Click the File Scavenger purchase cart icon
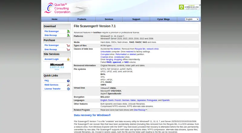Image resolution: width=242 pixels, height=133 pixels. point(68,45)
